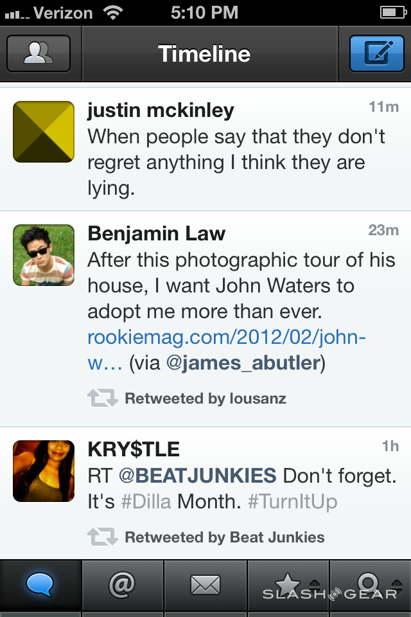Open Direct Messages envelope tab
The height and width of the screenshot is (617, 411).
(205, 585)
